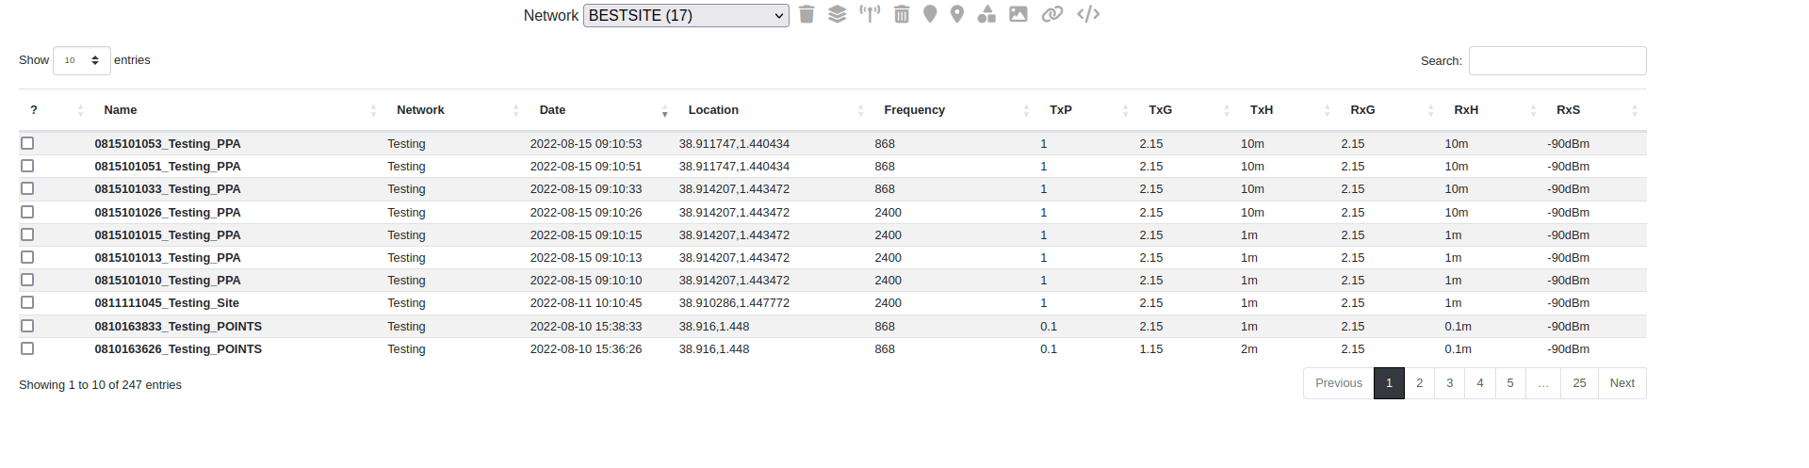
Task: Sort table by Frequency column header
Action: (x=914, y=110)
